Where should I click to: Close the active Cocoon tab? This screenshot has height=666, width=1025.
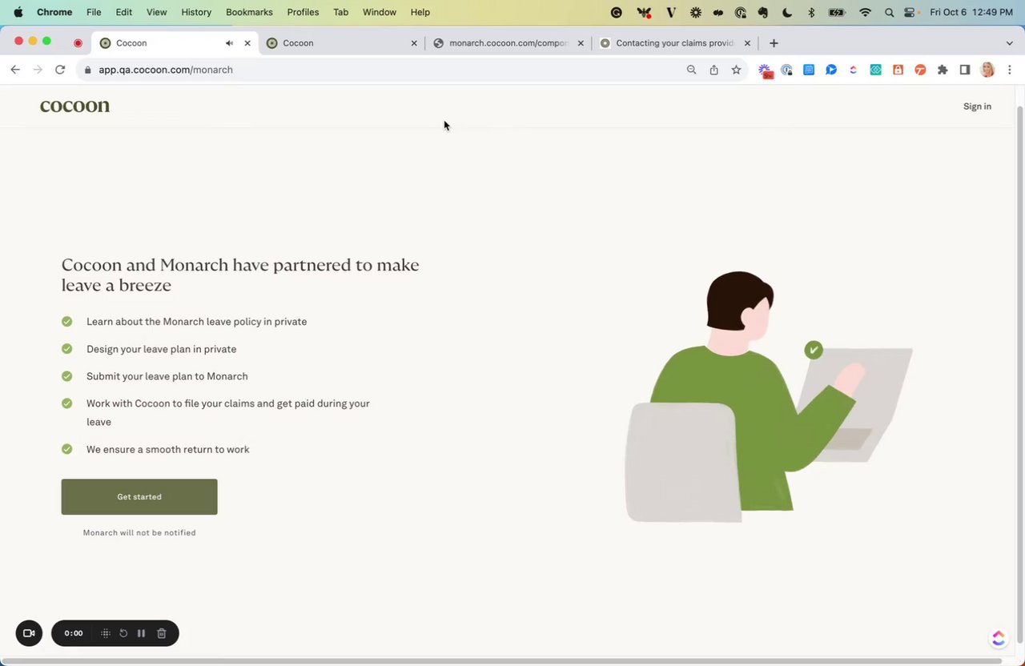point(247,43)
